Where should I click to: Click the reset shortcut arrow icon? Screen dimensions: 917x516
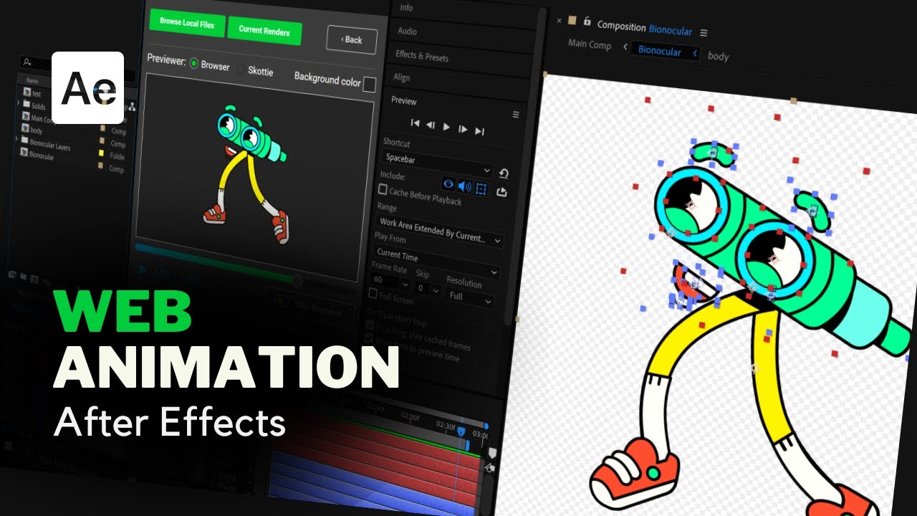504,173
